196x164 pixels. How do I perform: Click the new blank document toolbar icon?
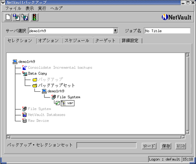(x=8, y=17)
